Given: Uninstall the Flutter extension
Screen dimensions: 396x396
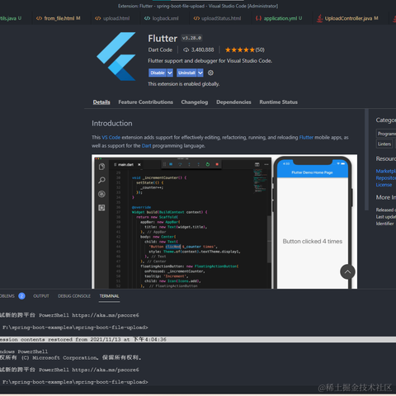Looking at the screenshot, I should [x=186, y=73].
